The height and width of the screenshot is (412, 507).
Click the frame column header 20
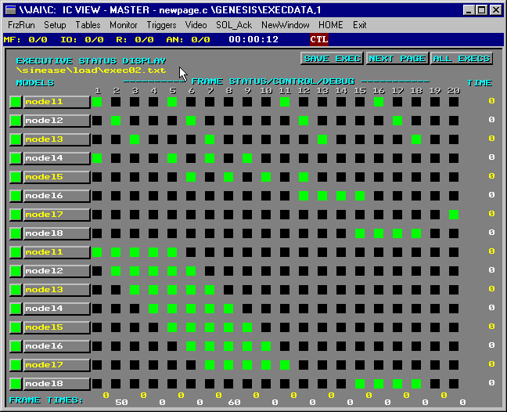(x=454, y=91)
